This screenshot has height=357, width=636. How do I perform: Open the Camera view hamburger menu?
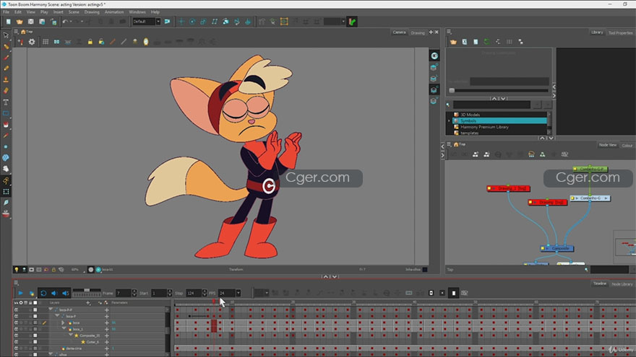[x=16, y=32]
